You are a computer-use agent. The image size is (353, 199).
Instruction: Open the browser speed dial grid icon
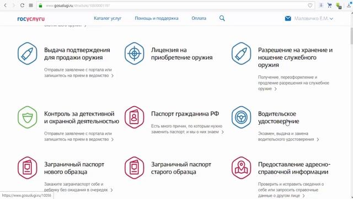(31, 6)
